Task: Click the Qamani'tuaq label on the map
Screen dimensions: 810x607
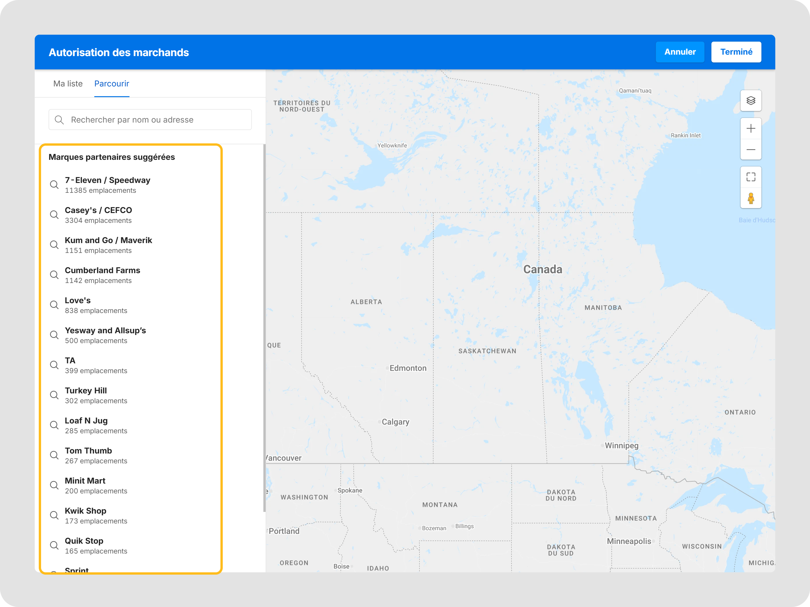Action: pyautogui.click(x=635, y=91)
